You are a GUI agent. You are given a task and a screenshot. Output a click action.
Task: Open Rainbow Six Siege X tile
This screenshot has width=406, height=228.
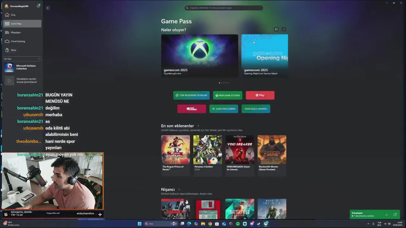coord(175,209)
